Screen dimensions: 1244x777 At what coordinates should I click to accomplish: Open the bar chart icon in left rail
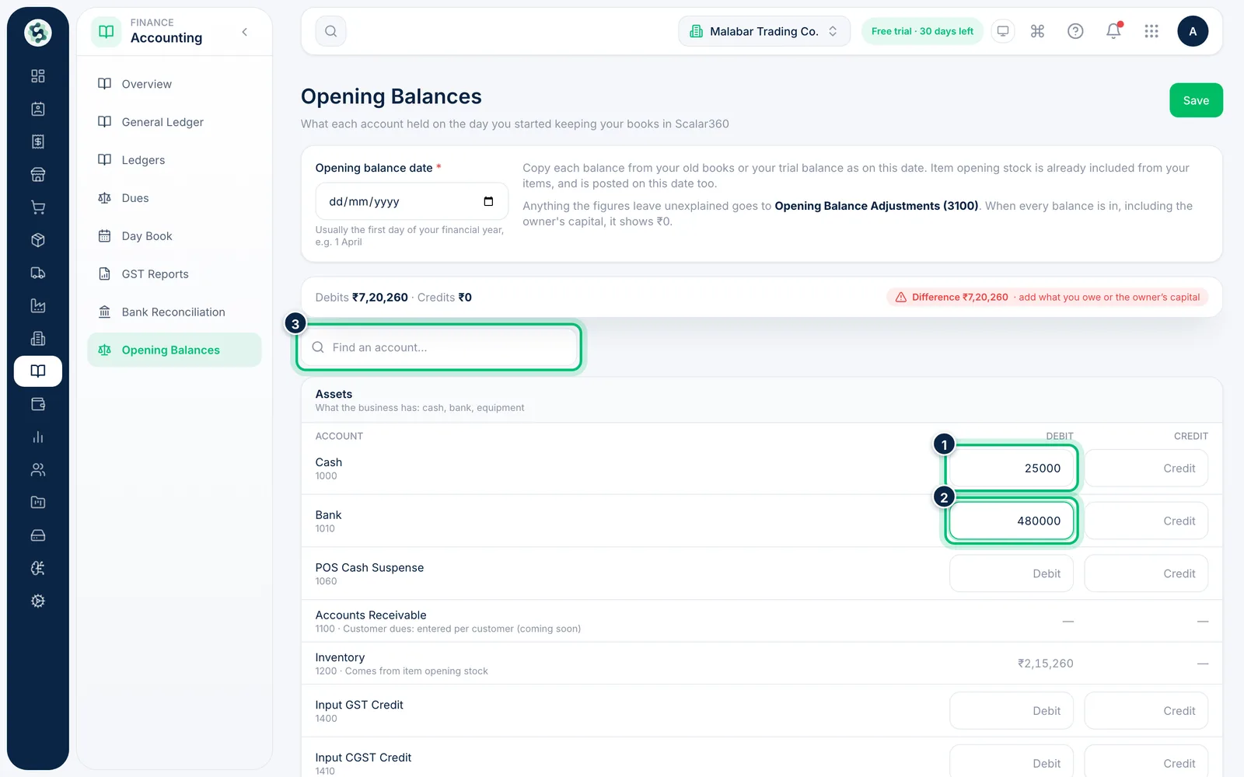click(x=37, y=437)
